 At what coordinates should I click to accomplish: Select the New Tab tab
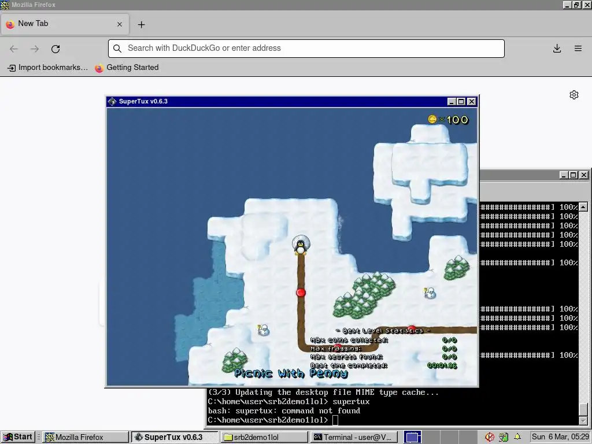point(65,24)
